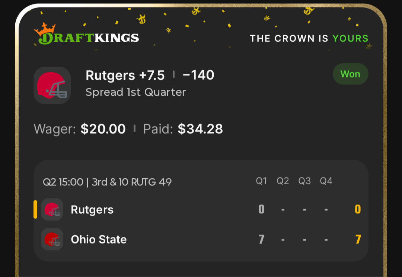Click the Q3 column header

coord(304,181)
